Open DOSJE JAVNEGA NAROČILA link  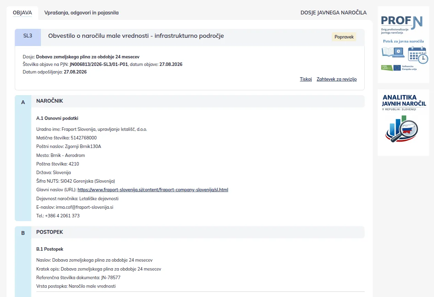coord(333,13)
